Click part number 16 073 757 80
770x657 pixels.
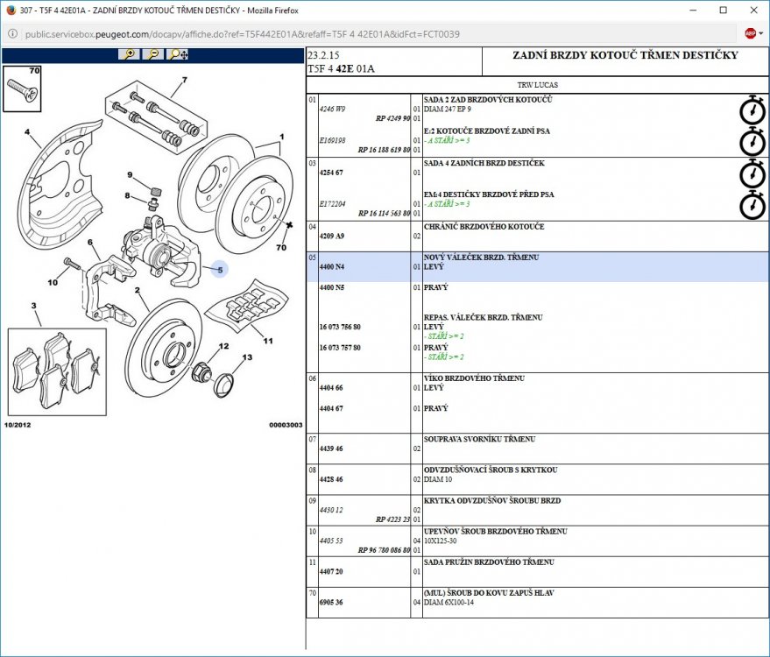click(340, 348)
